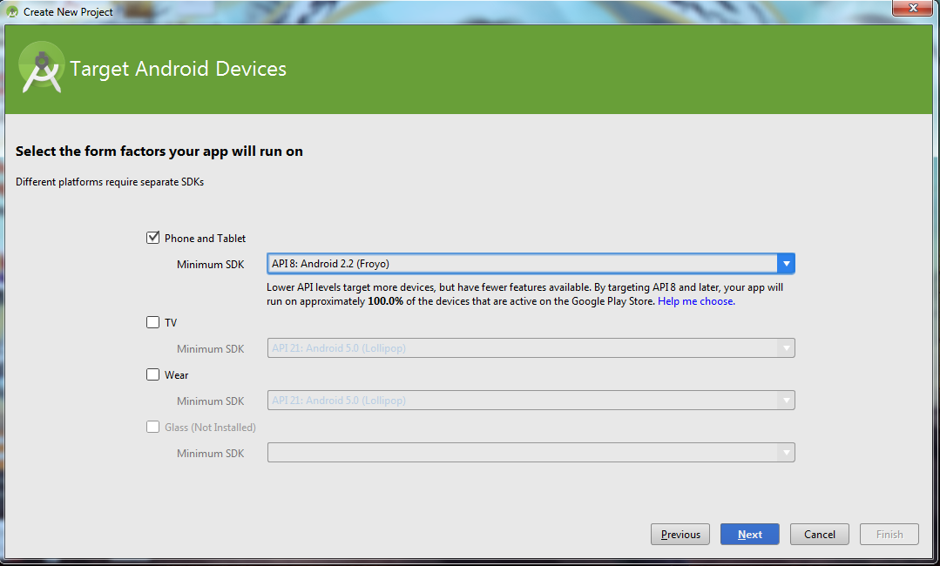Close the Create New Project window
This screenshot has height=566, width=940.
pyautogui.click(x=913, y=8)
